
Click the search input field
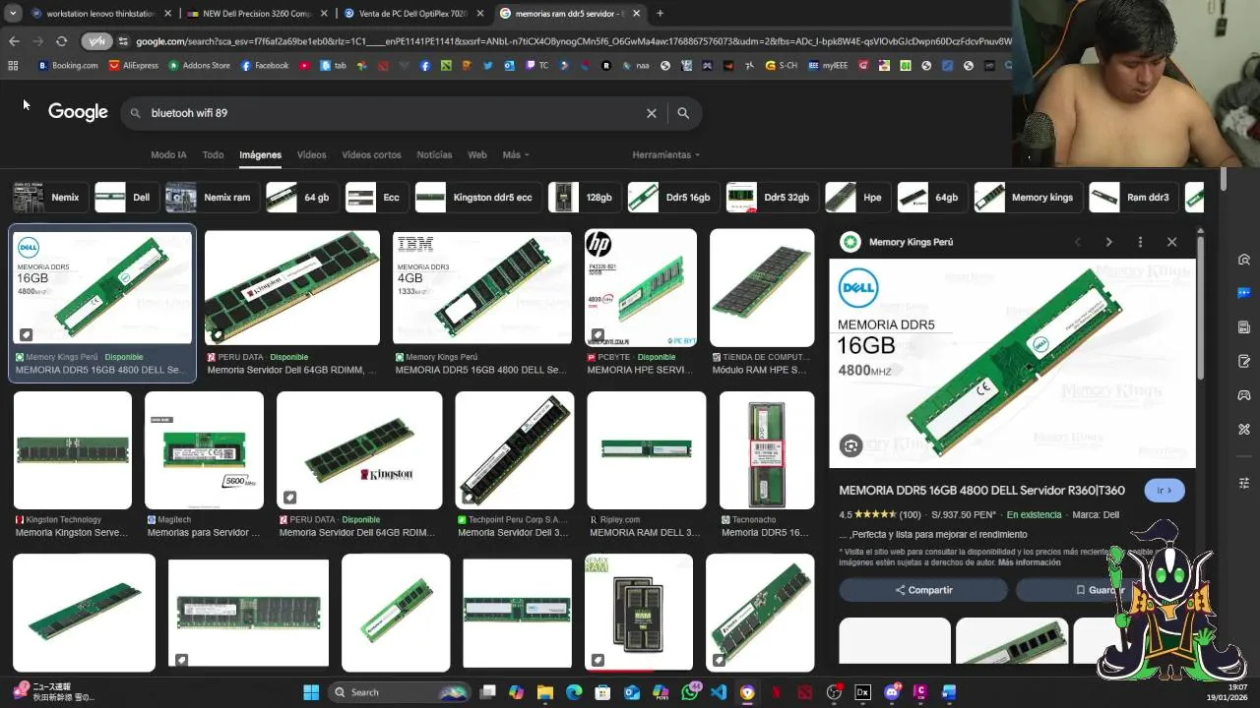pos(394,113)
